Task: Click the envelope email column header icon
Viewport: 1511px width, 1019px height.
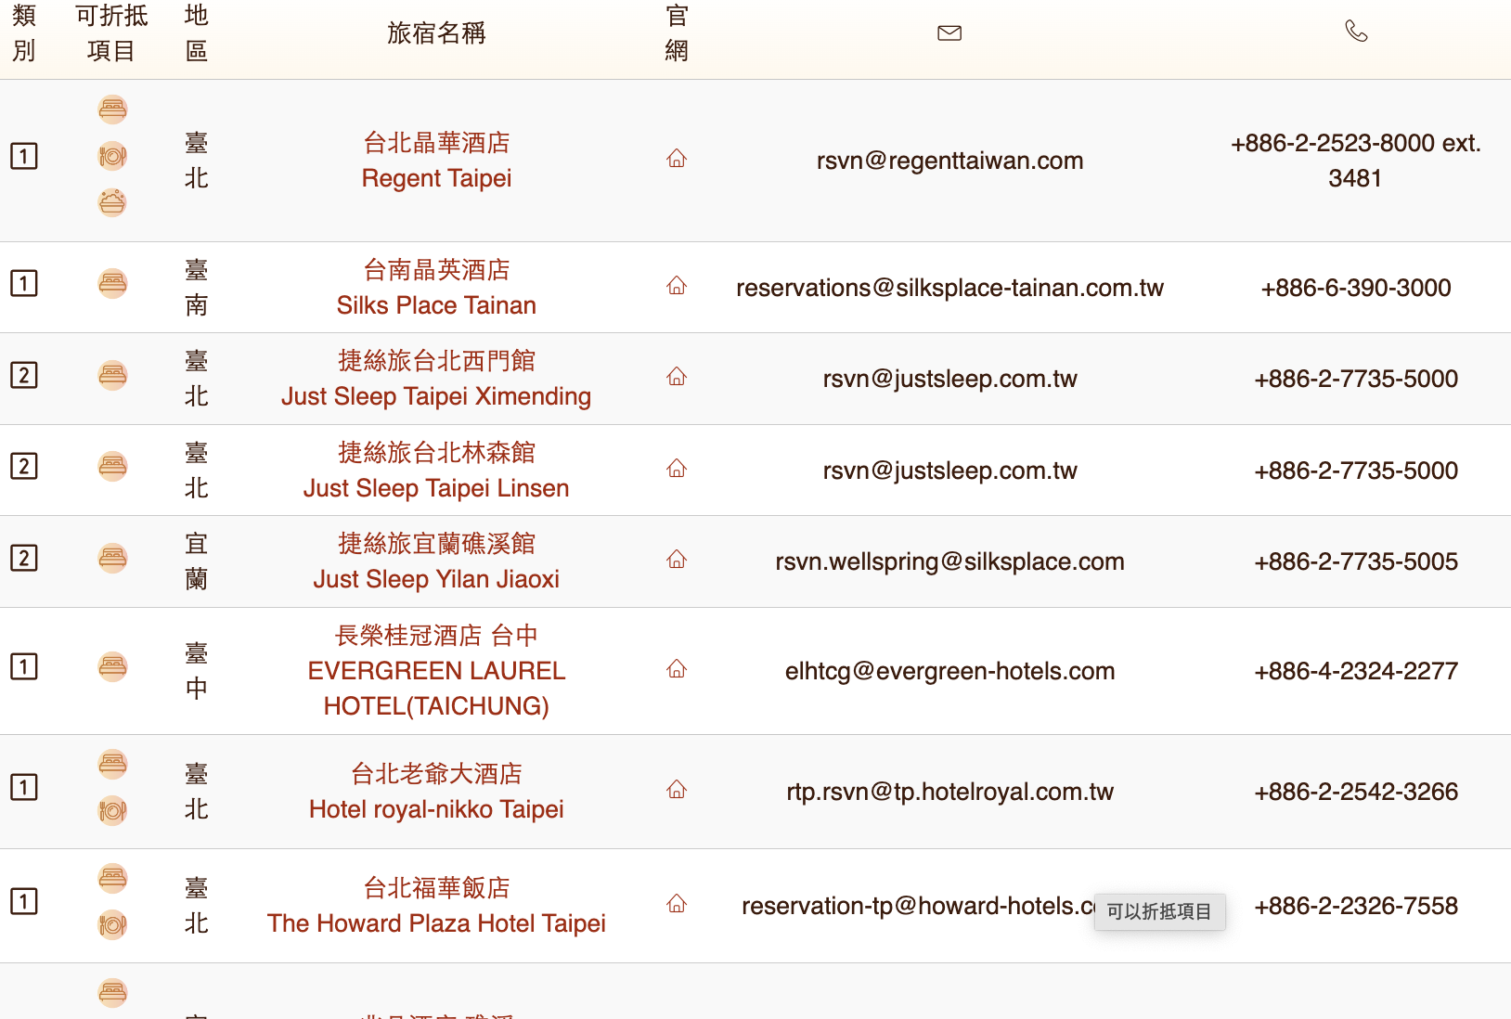Action: point(949,33)
